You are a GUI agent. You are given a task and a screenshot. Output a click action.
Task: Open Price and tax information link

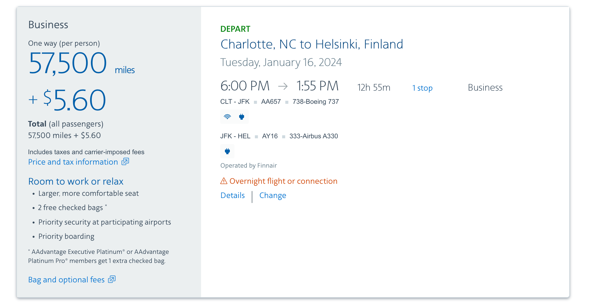pyautogui.click(x=73, y=162)
